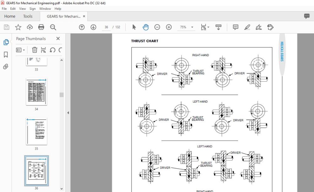Choose the Selection arrow tool
The width and height of the screenshot is (314, 192).
click(134, 27)
